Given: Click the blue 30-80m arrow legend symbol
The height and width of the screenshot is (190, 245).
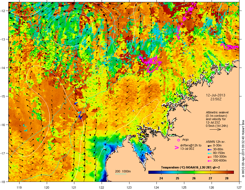Looking at the screenshot, I should [x=209, y=149].
